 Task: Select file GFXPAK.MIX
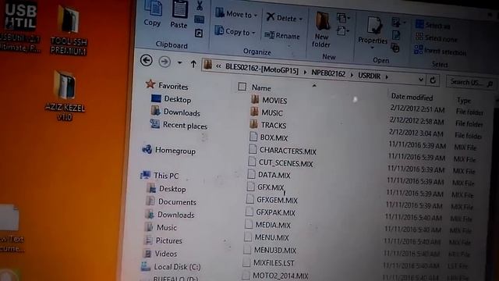pos(275,212)
